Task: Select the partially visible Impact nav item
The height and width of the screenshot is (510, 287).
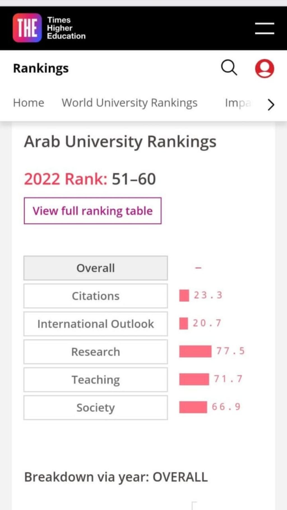Action: coord(237,103)
